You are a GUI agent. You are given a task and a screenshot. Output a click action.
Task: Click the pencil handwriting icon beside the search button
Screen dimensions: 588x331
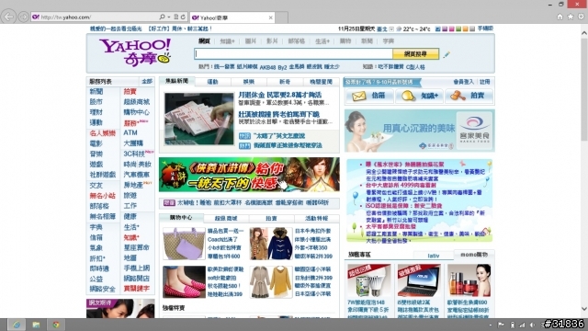(x=447, y=55)
